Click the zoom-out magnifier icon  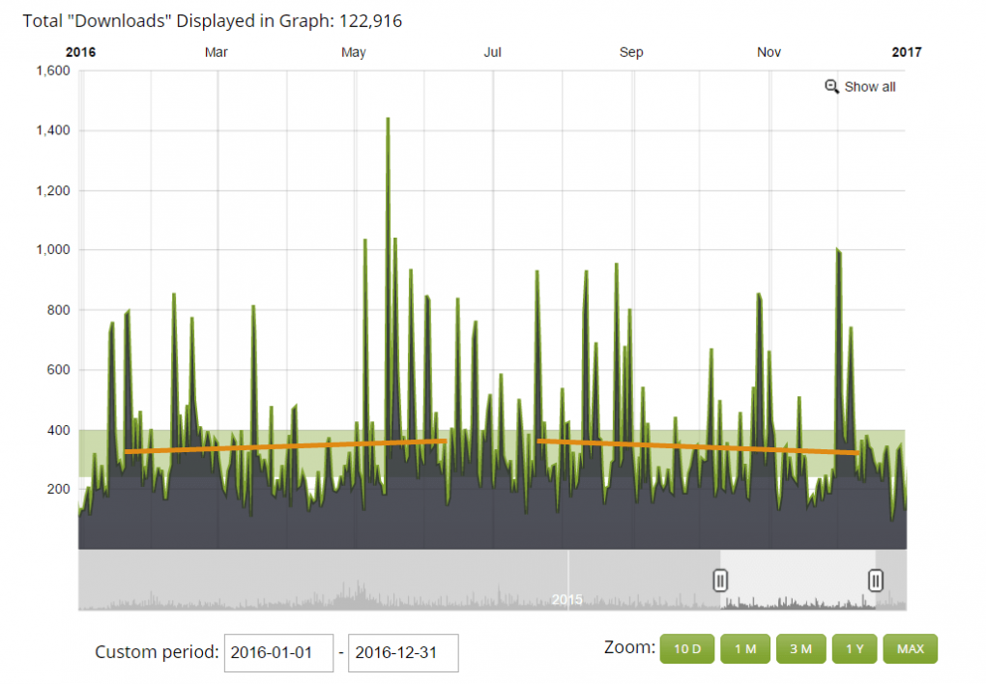point(832,86)
